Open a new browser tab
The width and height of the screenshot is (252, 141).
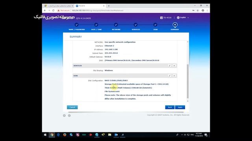(109, 6)
